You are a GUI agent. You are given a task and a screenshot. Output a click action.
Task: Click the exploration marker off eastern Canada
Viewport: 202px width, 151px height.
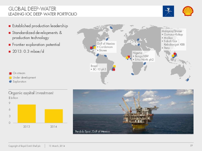[x=107, y=39]
